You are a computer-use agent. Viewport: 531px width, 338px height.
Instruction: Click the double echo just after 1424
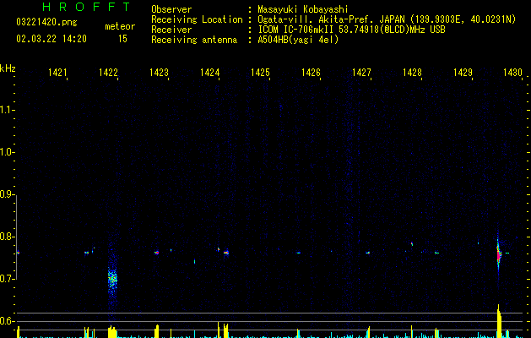(x=226, y=252)
